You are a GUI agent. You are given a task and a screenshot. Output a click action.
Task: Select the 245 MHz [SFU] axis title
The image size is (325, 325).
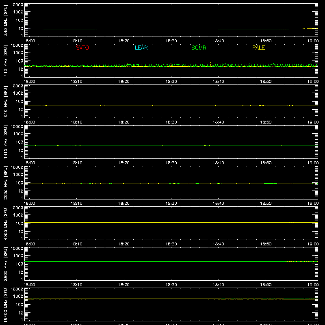[5, 20]
